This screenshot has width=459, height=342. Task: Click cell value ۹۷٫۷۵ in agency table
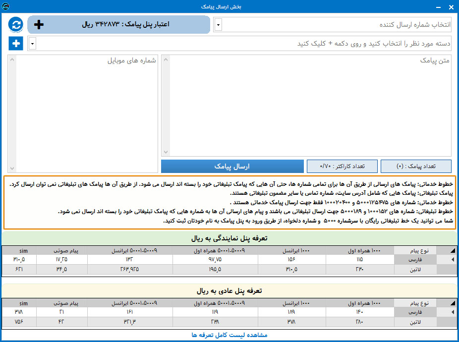pos(215,259)
